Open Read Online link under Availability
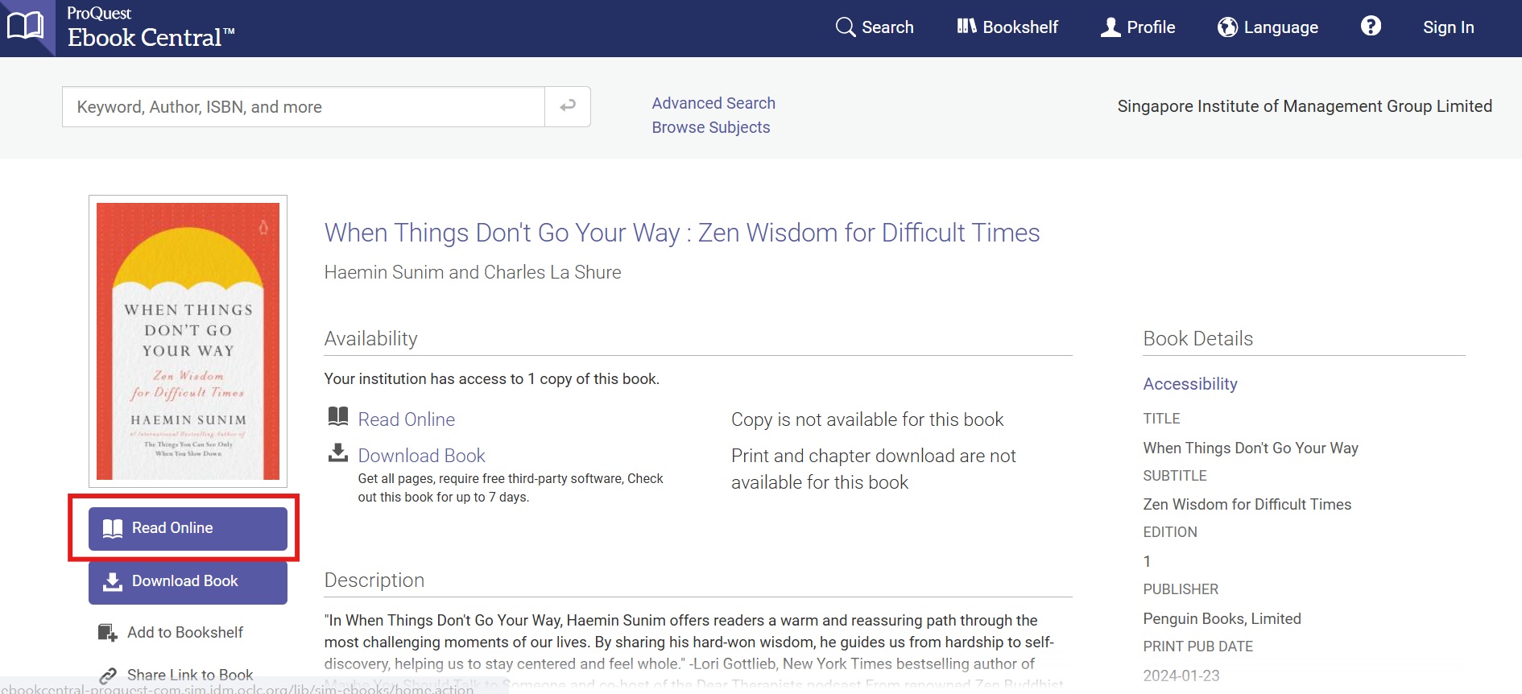Image resolution: width=1522 pixels, height=694 pixels. click(x=407, y=419)
